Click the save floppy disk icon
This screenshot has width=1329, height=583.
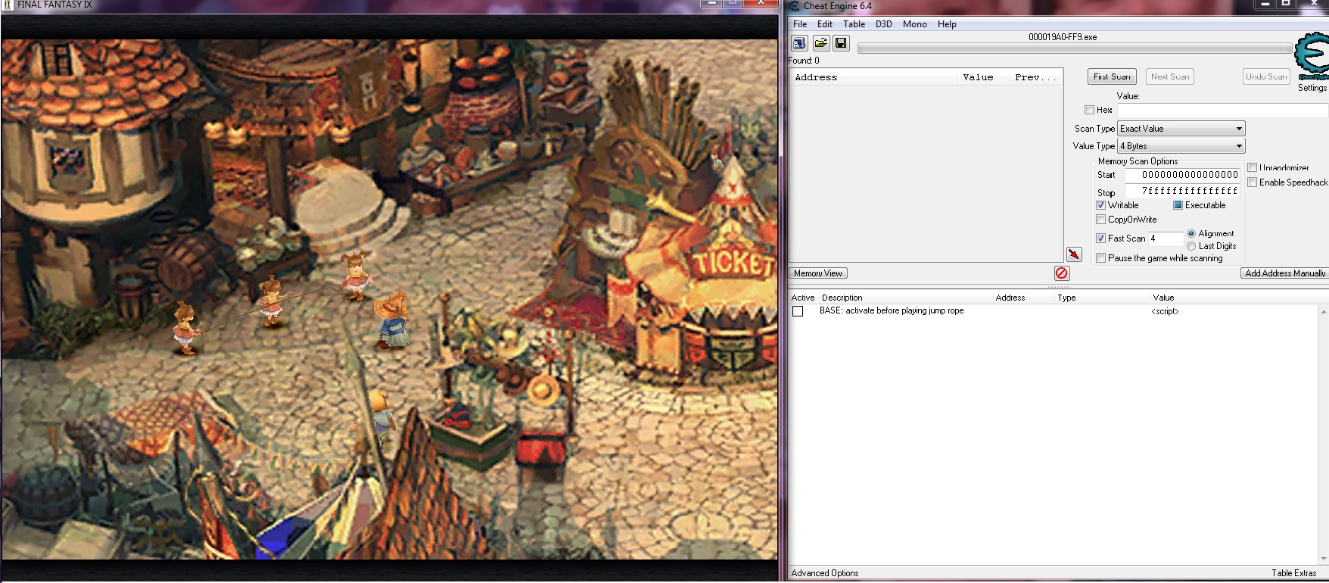841,43
